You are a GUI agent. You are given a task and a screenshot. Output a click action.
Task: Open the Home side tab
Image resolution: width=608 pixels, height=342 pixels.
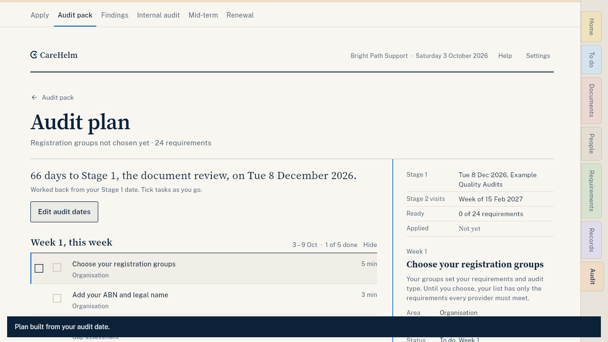(591, 27)
